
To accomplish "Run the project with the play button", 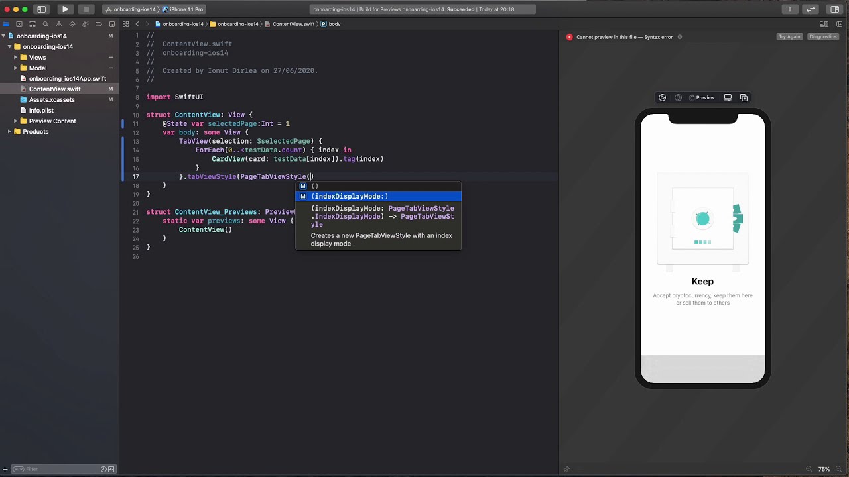I will coord(65,9).
